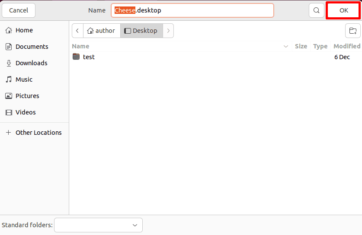
Task: Click the path bar back chevron
Action: (x=77, y=31)
